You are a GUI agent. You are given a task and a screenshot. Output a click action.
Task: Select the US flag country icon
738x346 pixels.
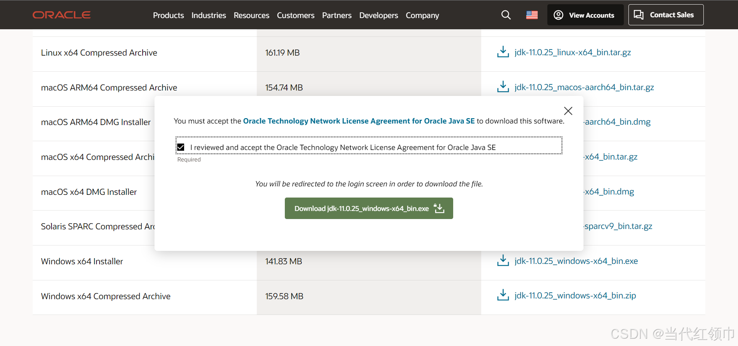532,15
